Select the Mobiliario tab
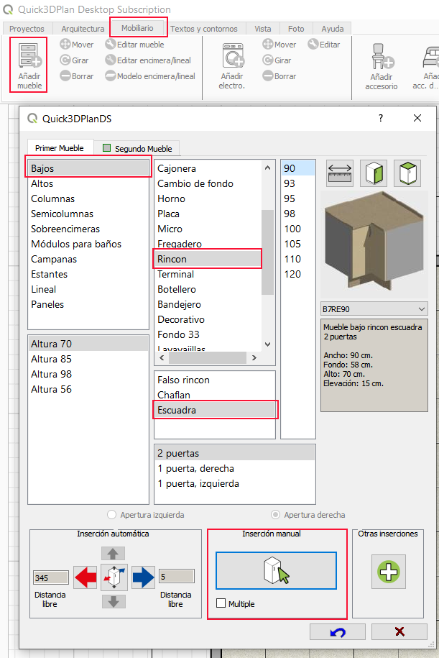 click(137, 28)
